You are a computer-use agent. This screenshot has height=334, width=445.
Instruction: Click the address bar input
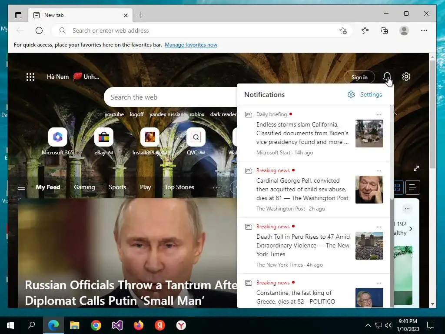coord(202,30)
